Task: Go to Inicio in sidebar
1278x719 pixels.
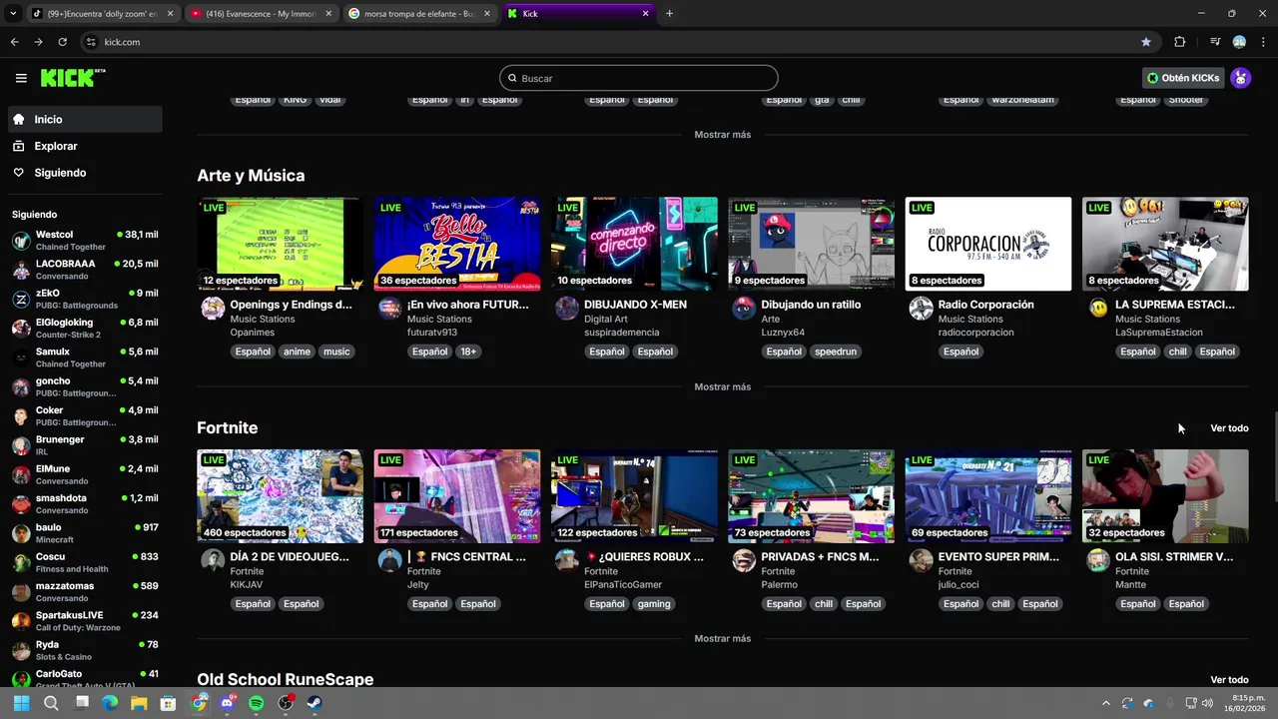Action: [85, 119]
